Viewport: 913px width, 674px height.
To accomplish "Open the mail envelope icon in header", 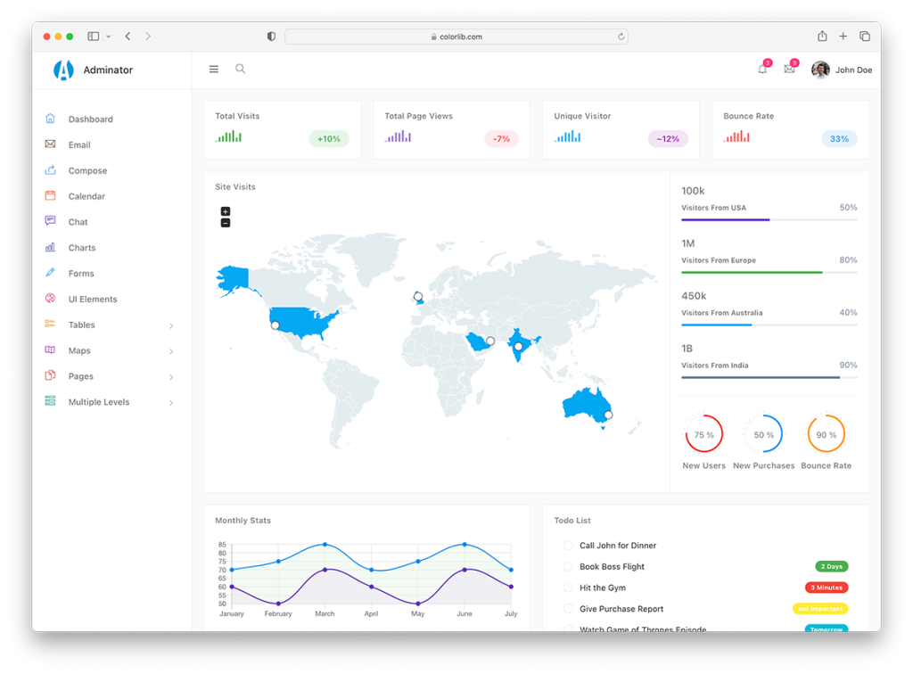I will (x=789, y=70).
